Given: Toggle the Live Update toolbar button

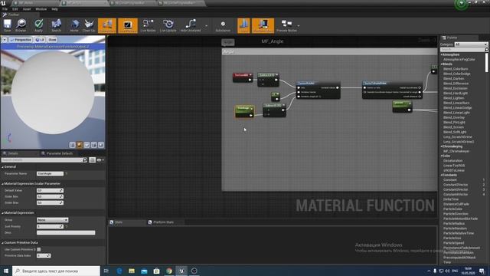Looking at the screenshot, I should [x=168, y=25].
